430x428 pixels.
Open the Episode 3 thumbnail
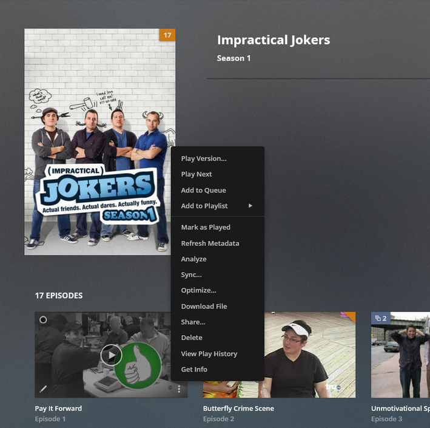click(400, 355)
